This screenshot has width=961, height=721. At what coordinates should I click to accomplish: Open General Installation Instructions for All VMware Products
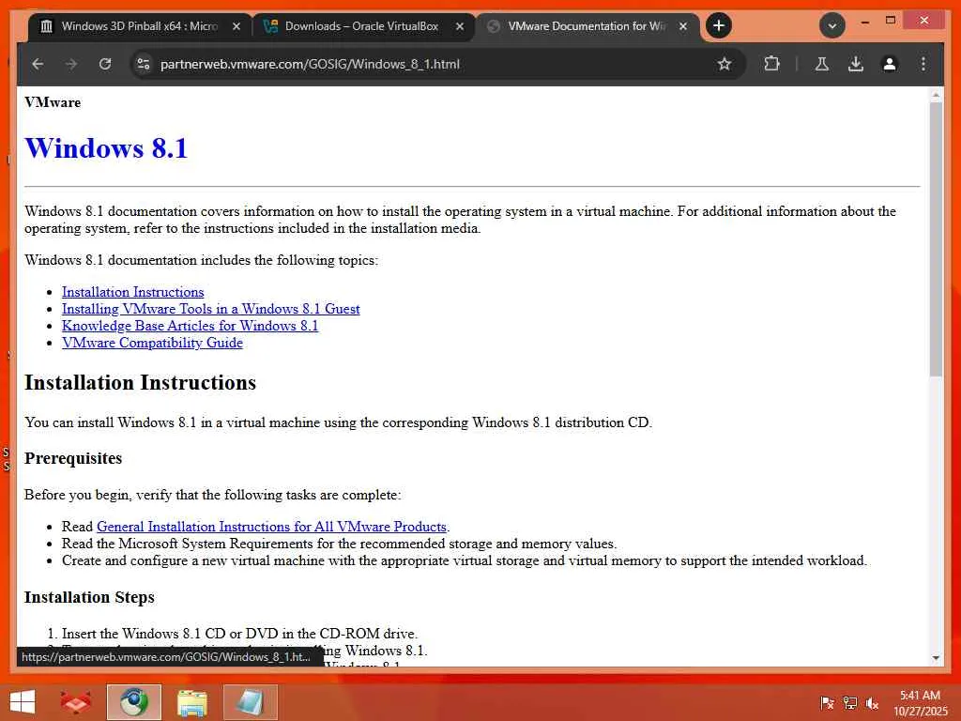coord(271,527)
